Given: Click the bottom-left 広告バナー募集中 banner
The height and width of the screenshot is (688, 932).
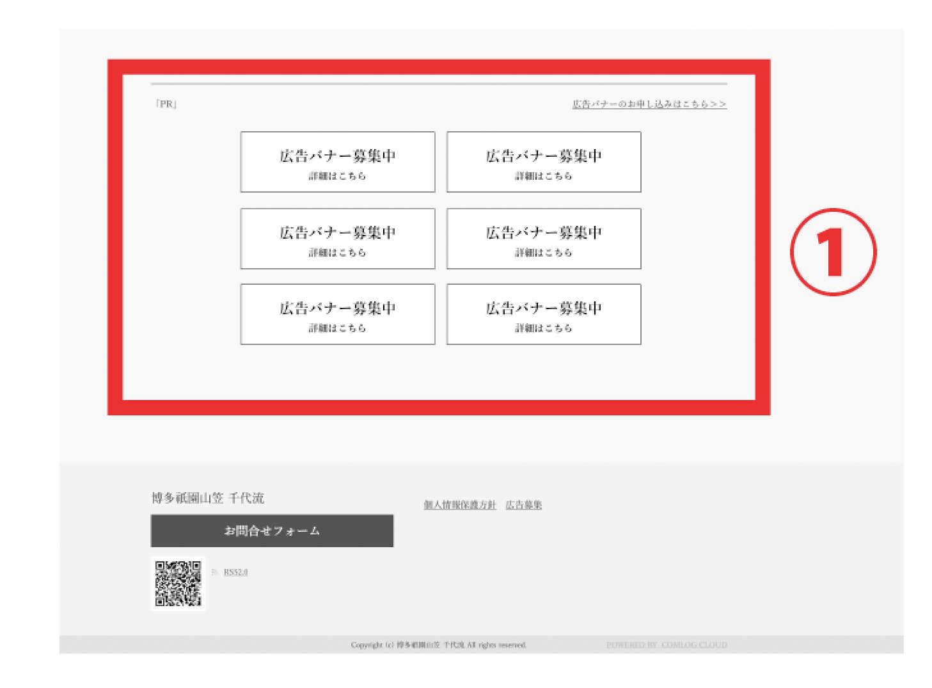Looking at the screenshot, I should pyautogui.click(x=338, y=314).
